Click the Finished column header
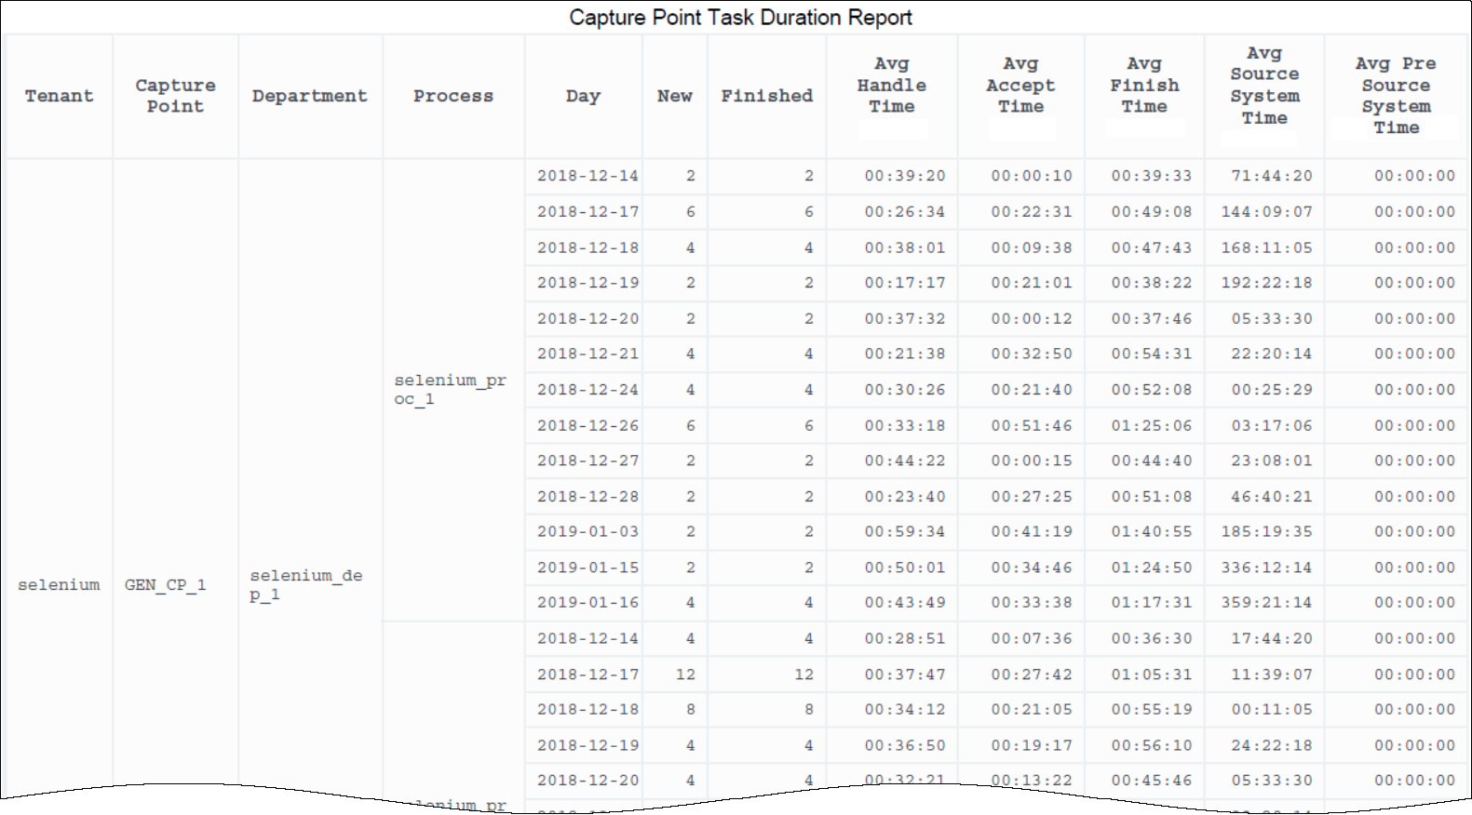The image size is (1472, 815). coord(766,96)
